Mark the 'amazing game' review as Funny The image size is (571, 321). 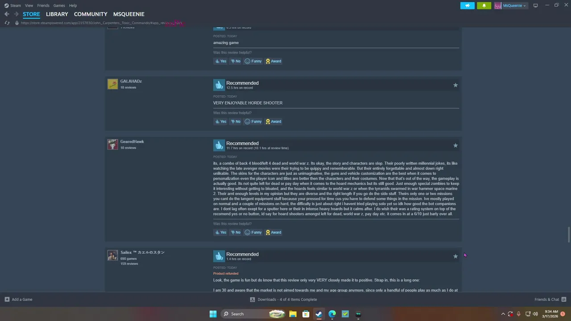[253, 61]
